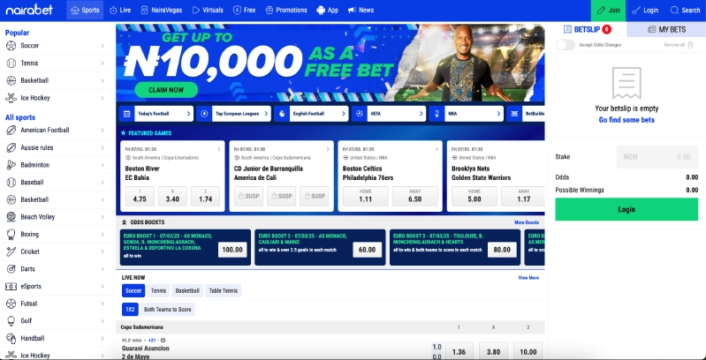
Task: Open the App download menu item
Action: coord(327,10)
